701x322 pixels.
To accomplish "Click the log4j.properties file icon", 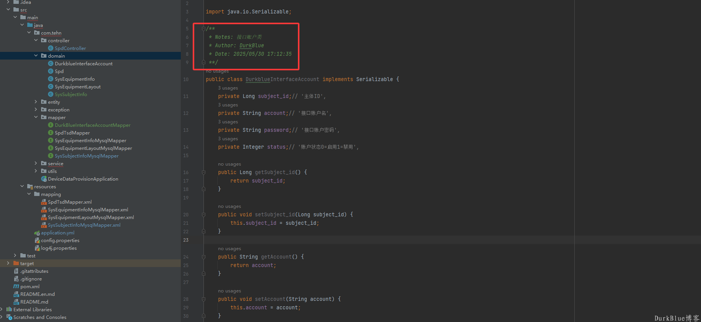I will (37, 248).
